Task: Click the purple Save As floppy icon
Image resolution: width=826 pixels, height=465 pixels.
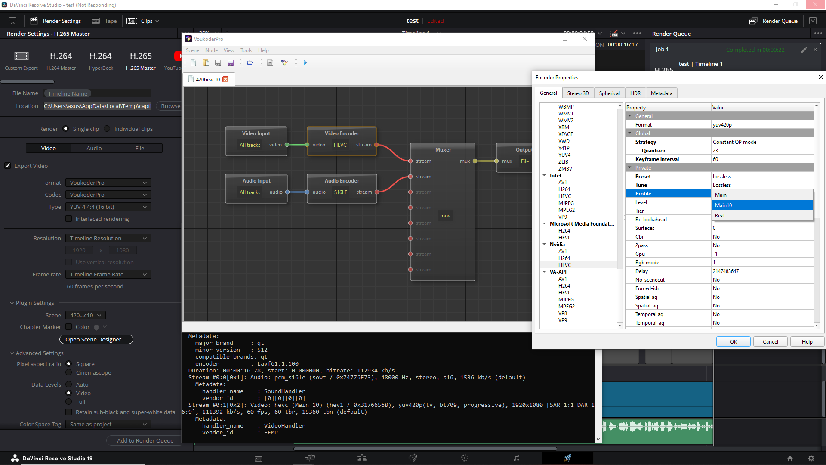Action: 231,63
